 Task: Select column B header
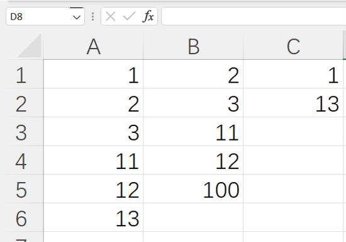193,47
